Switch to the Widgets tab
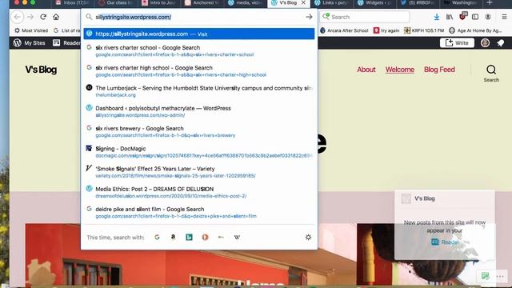This screenshot has height=288, width=512. click(x=375, y=3)
